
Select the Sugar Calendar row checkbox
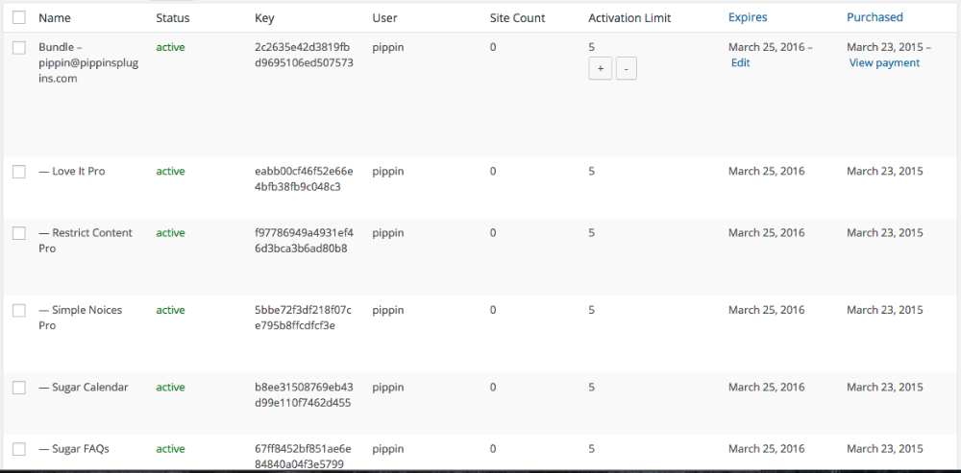click(18, 388)
